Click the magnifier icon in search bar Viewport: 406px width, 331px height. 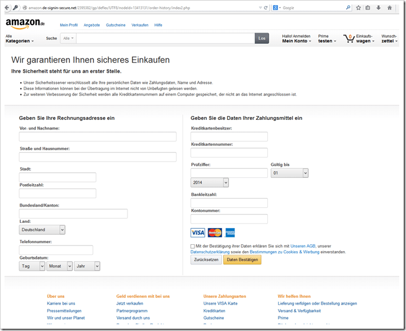tap(348, 8)
